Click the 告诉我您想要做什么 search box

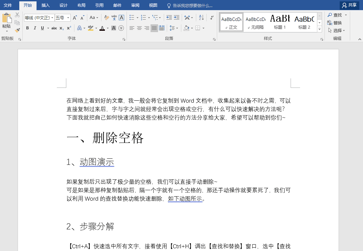tap(190, 5)
